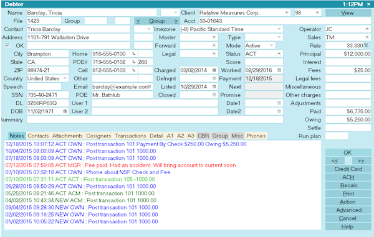Click the Cancel button
This screenshot has height=237, width=374.
[x=348, y=218]
